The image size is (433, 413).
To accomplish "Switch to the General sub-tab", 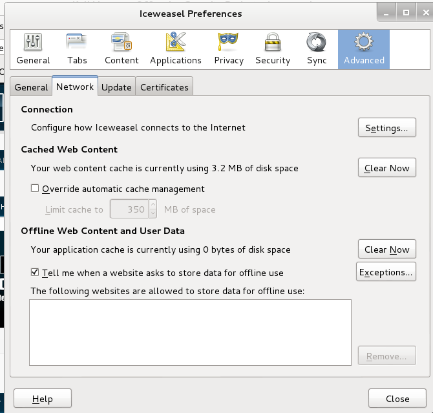I will pos(31,87).
